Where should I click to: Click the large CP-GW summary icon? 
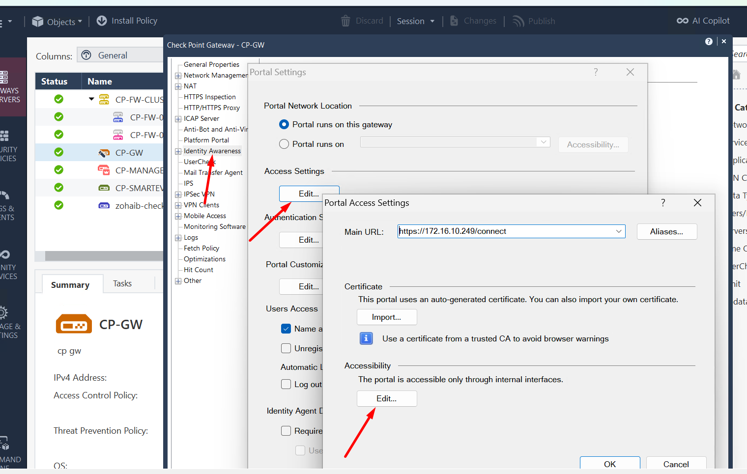point(74,324)
